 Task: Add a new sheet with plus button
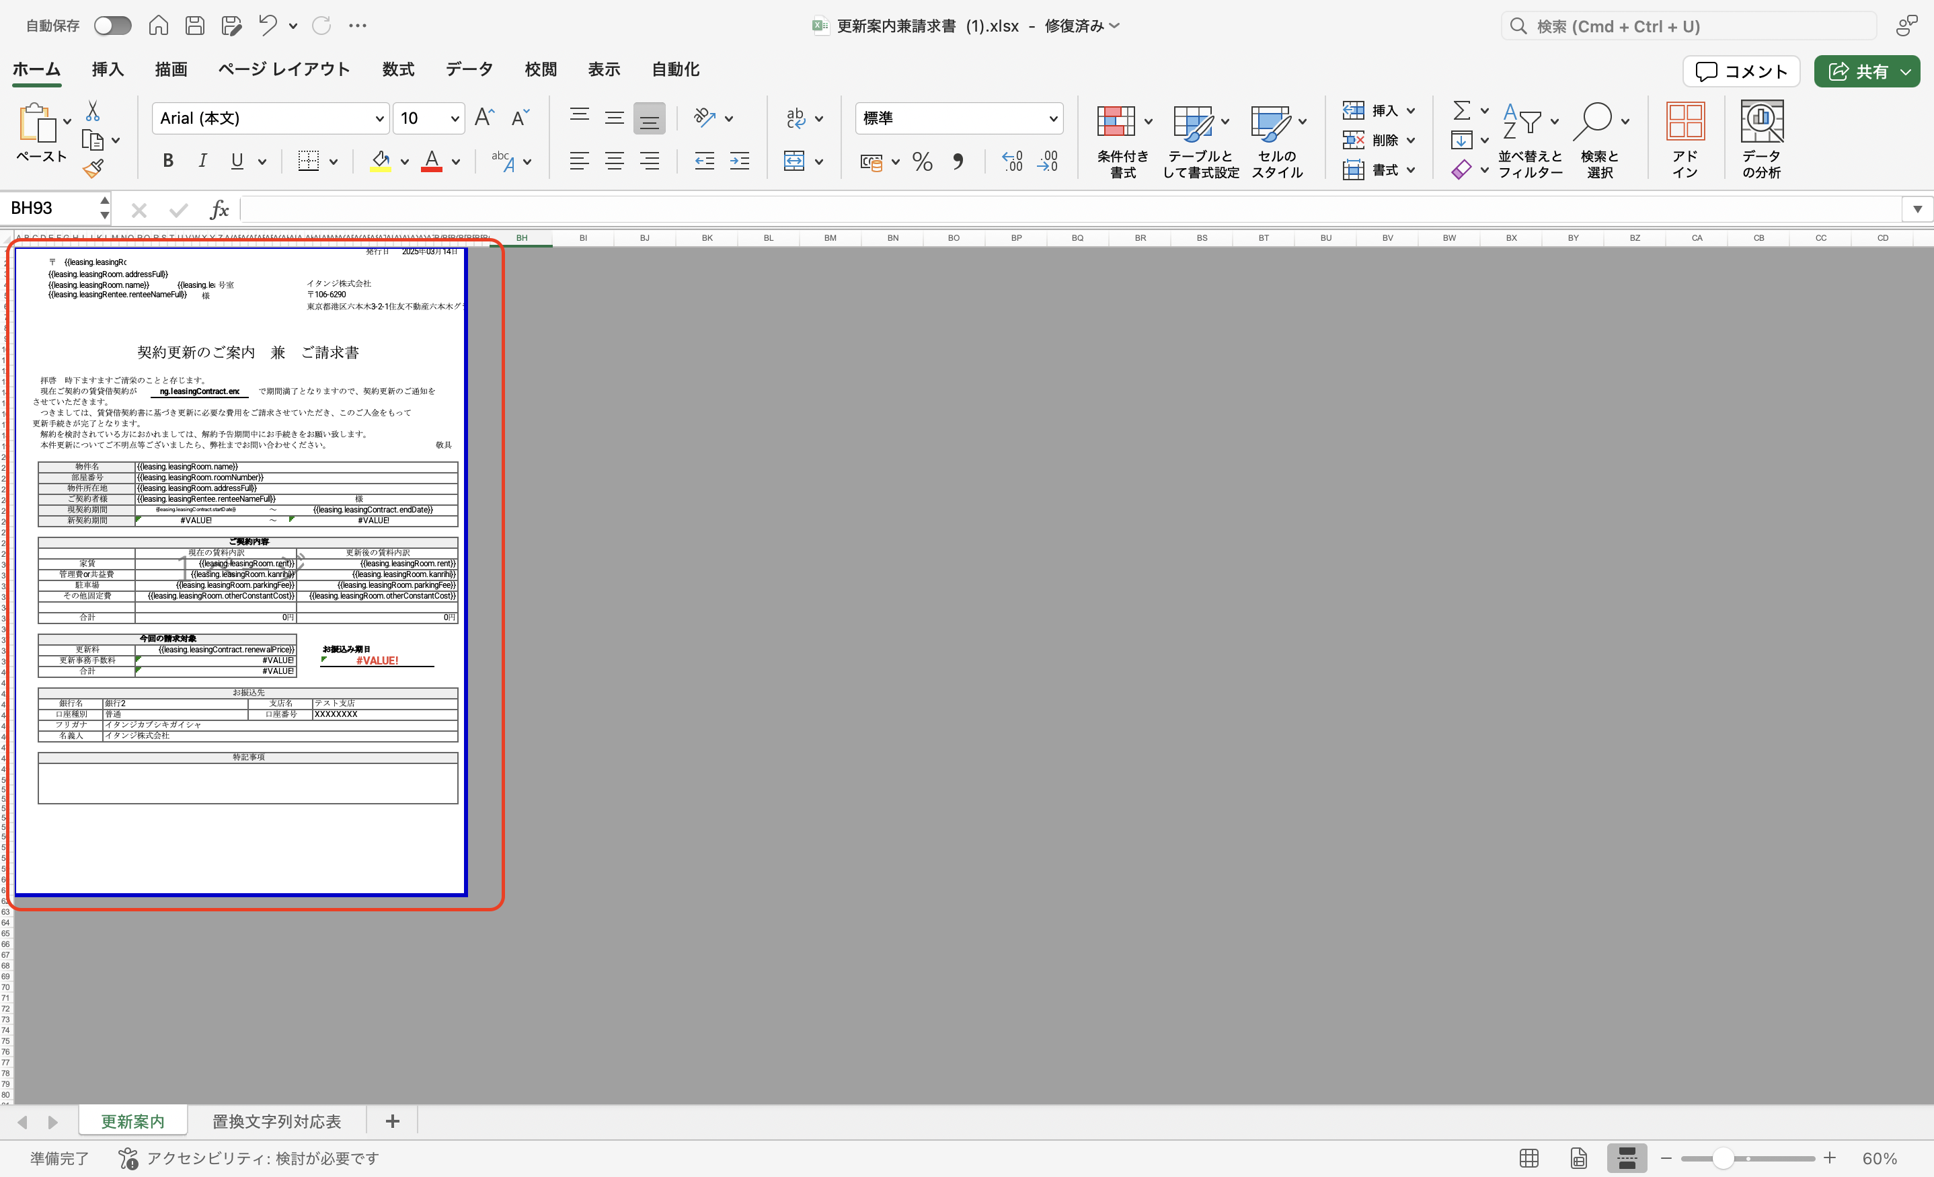393,1121
